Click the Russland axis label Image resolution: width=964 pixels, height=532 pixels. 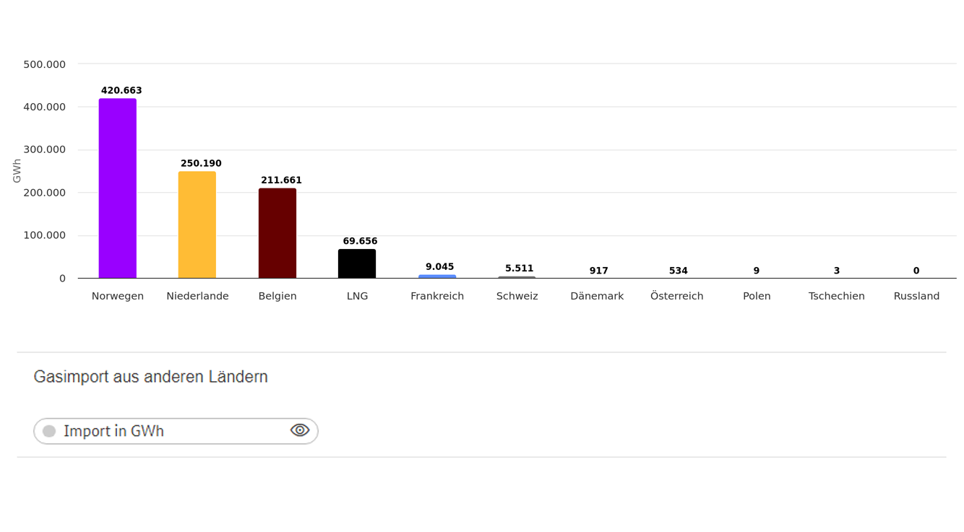point(916,296)
